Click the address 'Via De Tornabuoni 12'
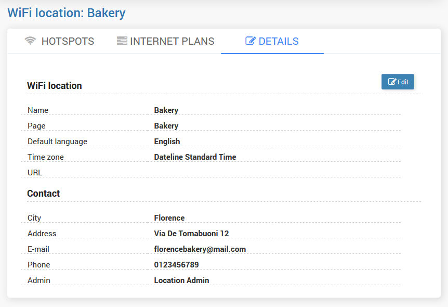Viewport: 448px width, 307px height. 191,234
